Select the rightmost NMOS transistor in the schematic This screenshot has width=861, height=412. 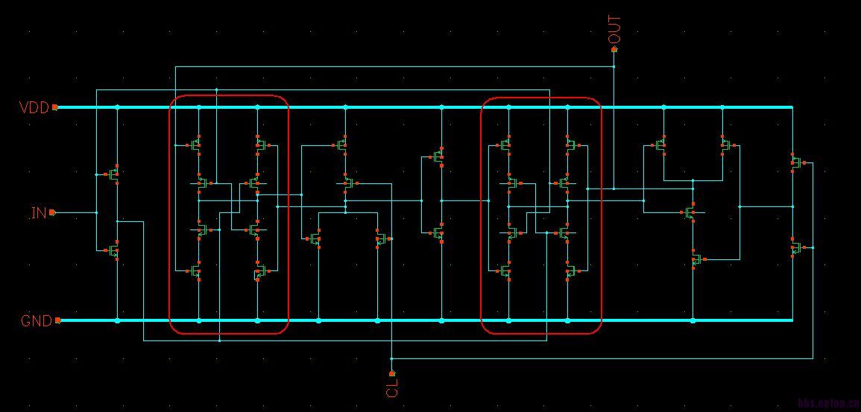click(x=796, y=247)
